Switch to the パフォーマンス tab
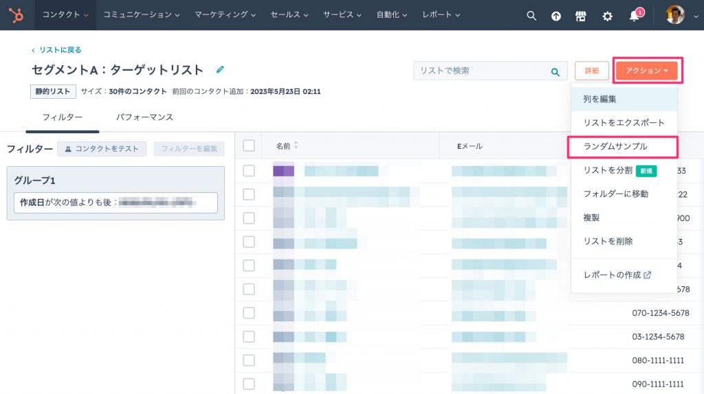The height and width of the screenshot is (394, 704). pos(144,117)
